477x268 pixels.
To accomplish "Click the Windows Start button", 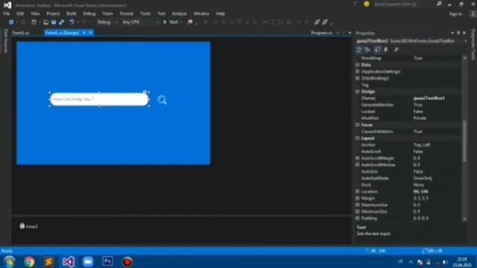I will 10,261.
